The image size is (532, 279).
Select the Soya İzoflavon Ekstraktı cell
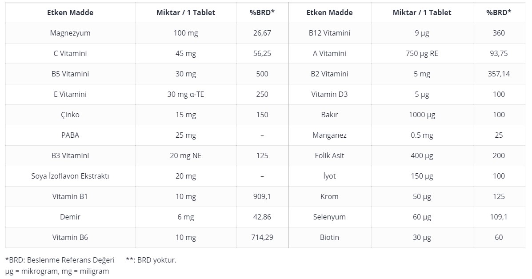tap(70, 176)
